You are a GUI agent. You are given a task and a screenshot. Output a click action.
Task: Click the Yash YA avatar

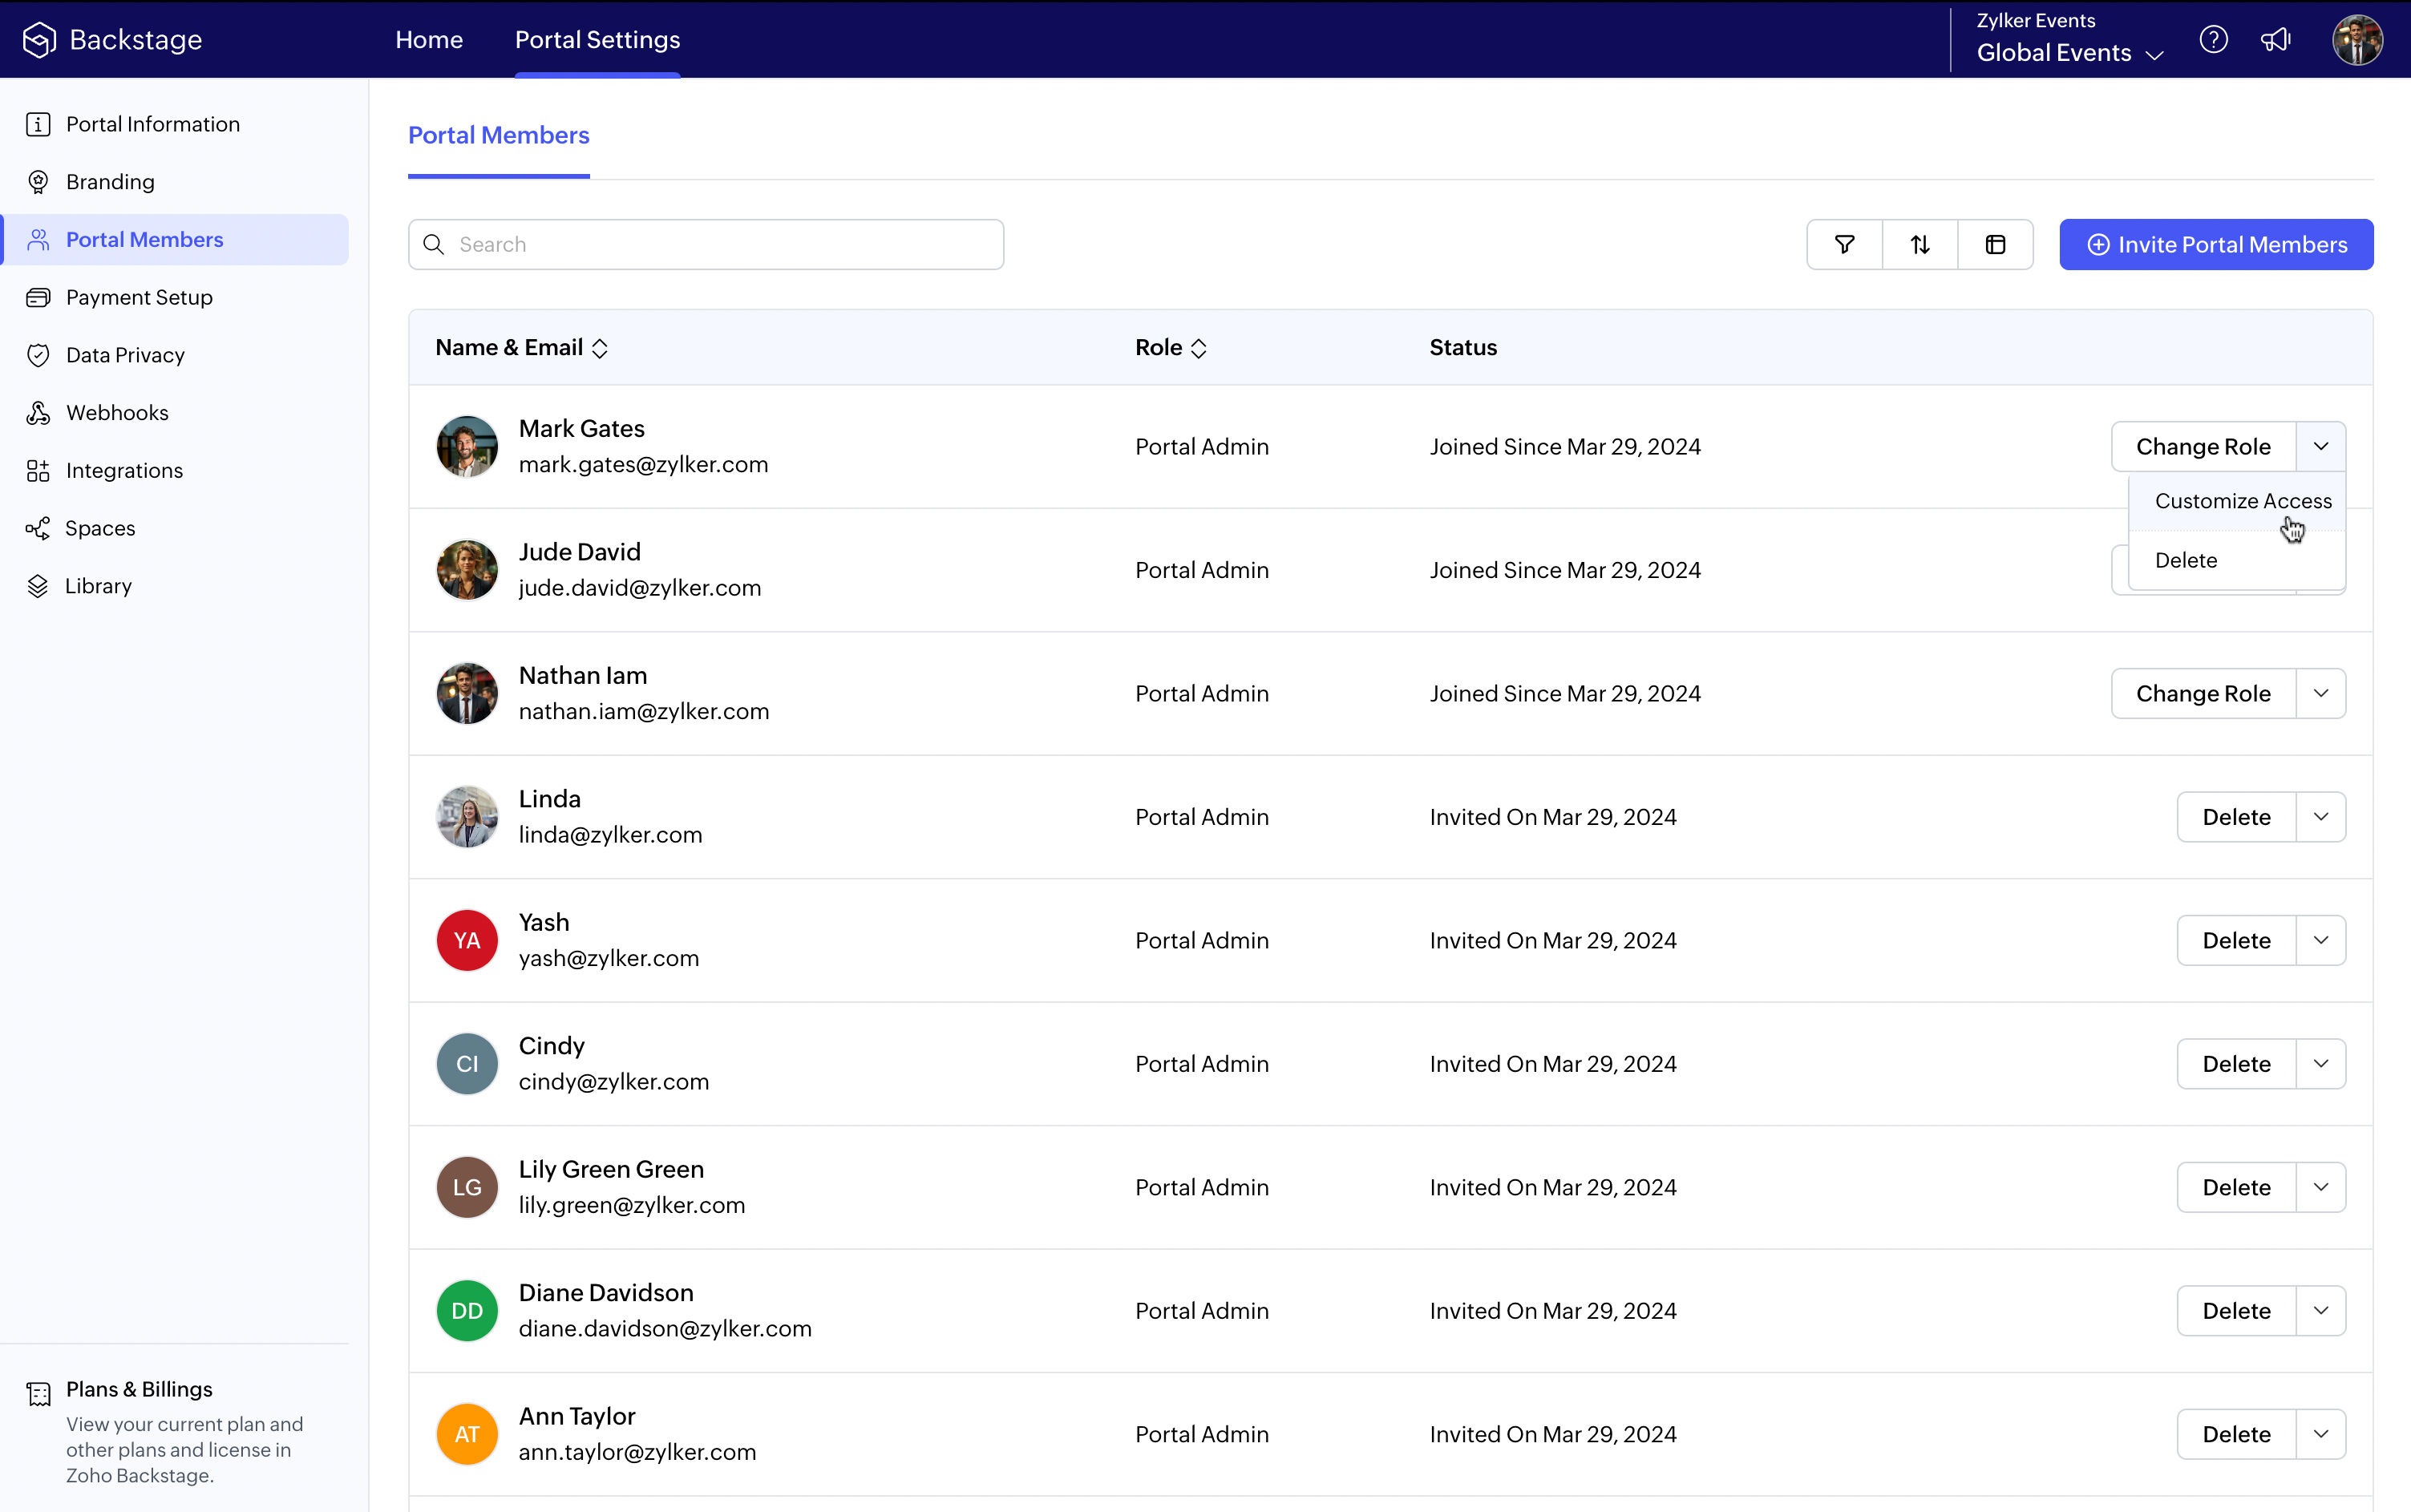click(467, 940)
